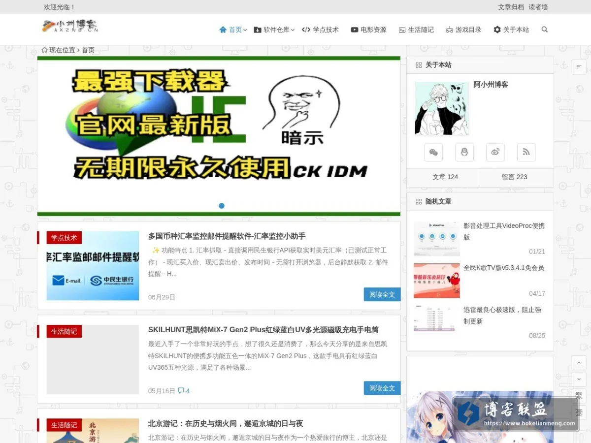Click the 阿小州博客 name text

coord(491,85)
